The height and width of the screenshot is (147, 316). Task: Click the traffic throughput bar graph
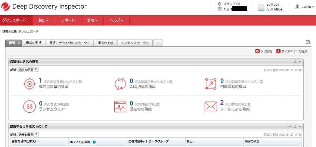click(261, 7)
